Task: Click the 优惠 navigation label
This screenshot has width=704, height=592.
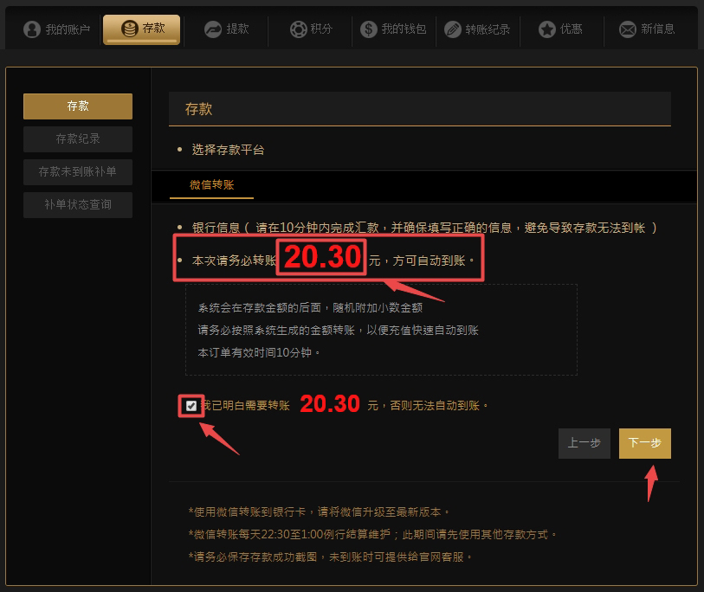Action: 572,29
